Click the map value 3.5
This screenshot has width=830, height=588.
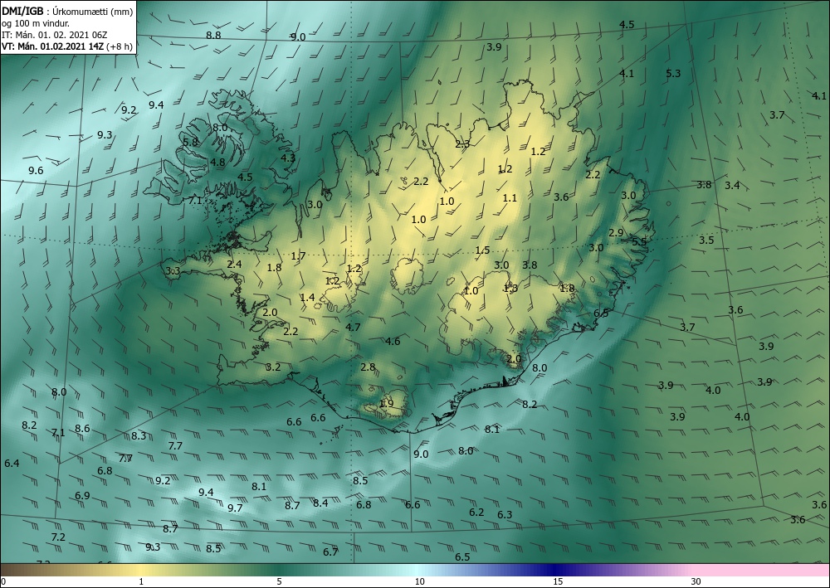(706, 240)
